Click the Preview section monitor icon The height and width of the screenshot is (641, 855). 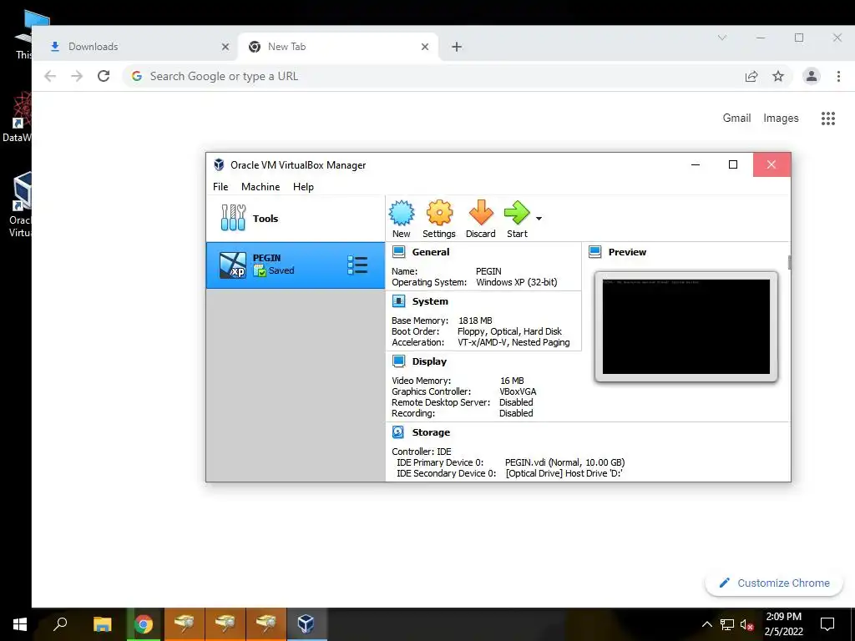pyautogui.click(x=594, y=252)
